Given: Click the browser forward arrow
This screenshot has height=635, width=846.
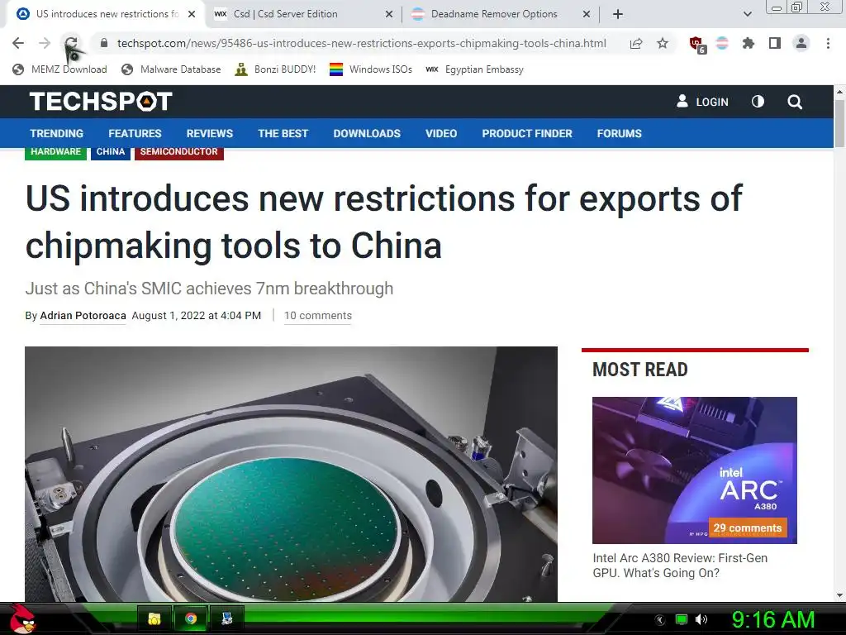Looking at the screenshot, I should point(45,43).
